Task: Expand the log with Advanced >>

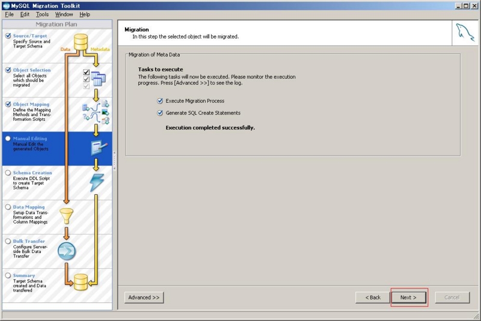Action: click(144, 298)
